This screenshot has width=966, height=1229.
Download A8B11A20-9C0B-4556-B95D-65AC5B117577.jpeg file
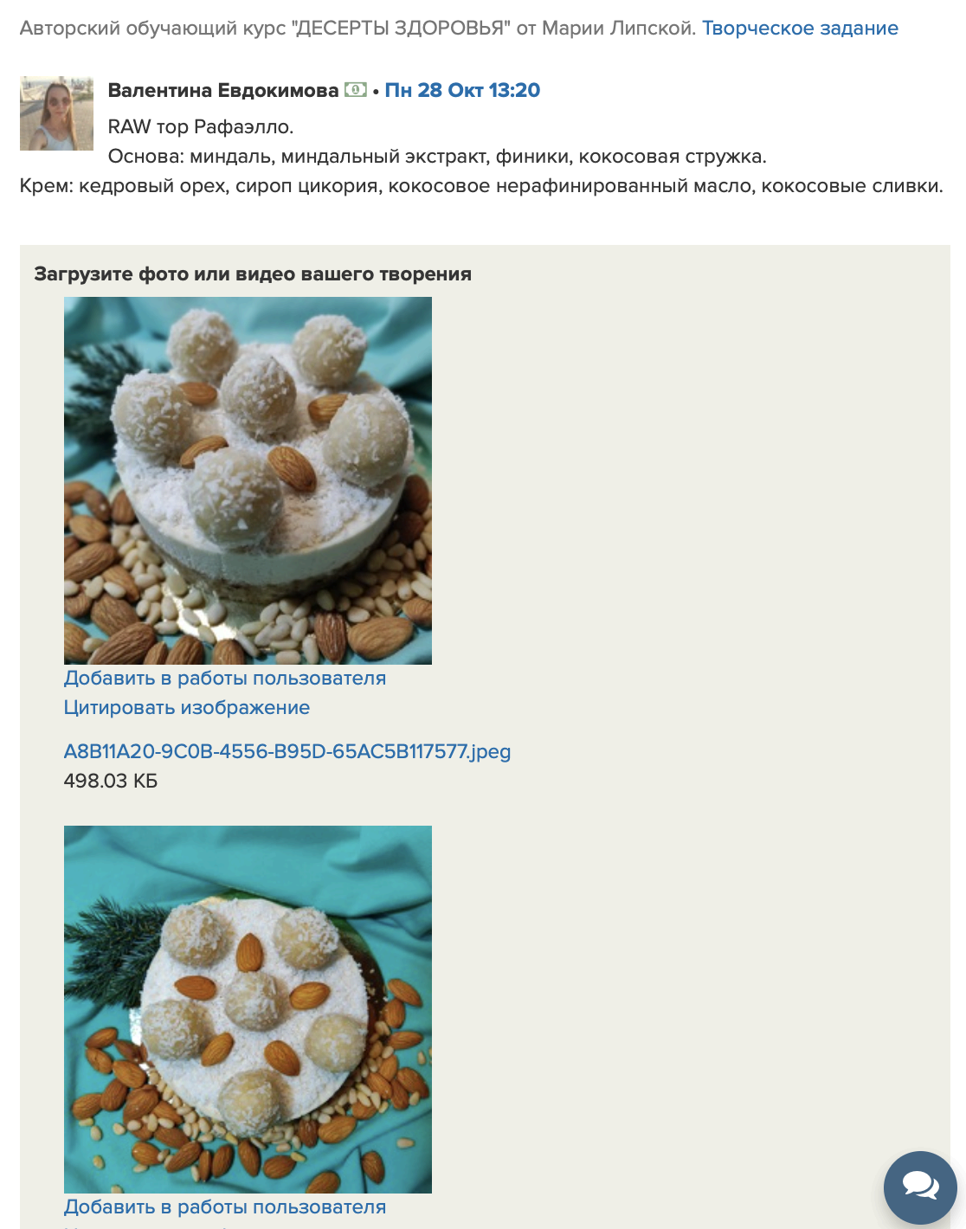point(287,751)
